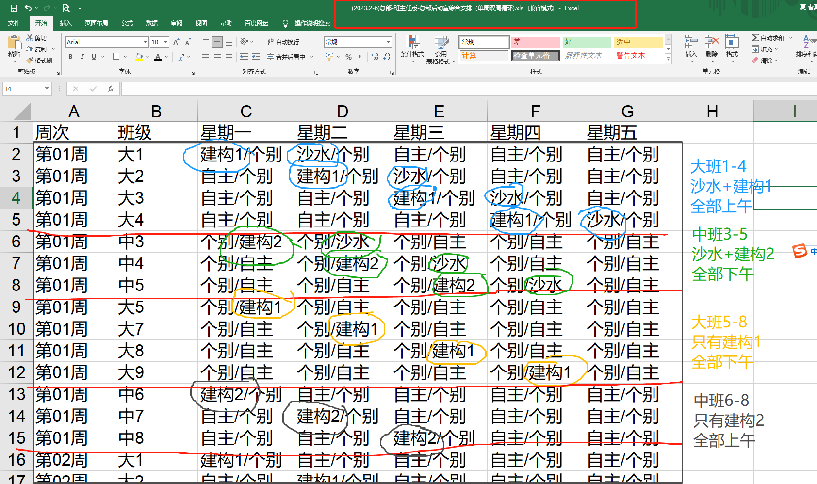Viewport: 817px width, 484px height.
Task: Click the Copy (复制) icon
Action: [30, 49]
